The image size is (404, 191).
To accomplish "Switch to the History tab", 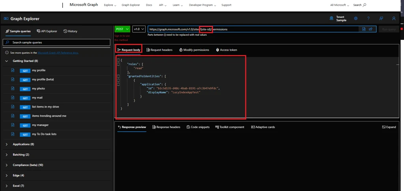I will [70, 31].
